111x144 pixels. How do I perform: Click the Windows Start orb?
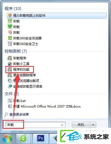(x=7, y=139)
